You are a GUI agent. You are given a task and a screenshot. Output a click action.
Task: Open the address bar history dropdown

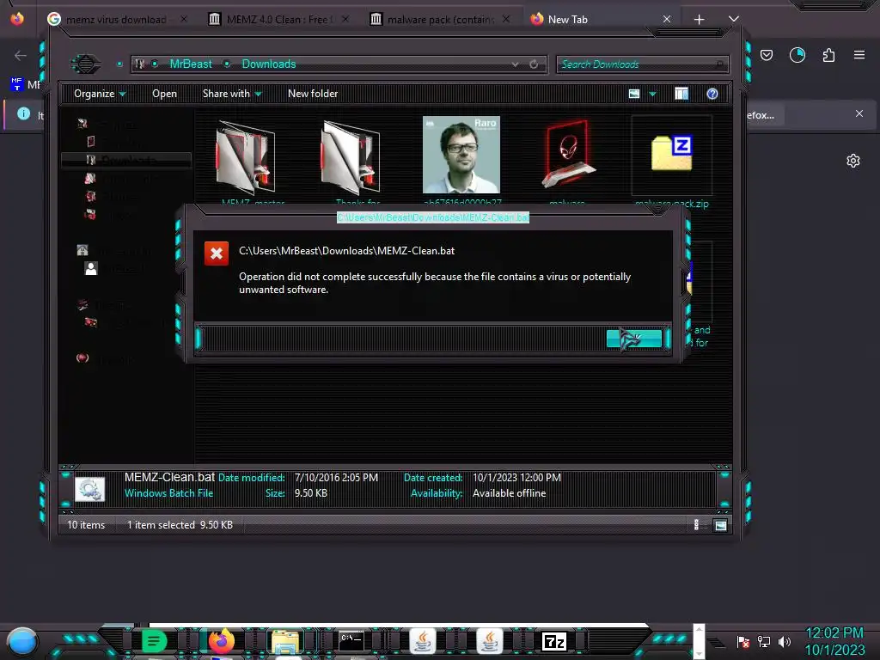516,64
